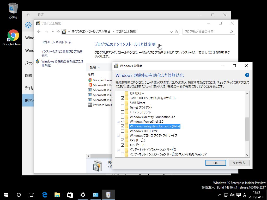Open the Action Center notifications icon
This screenshot has height=200, width=267.
pyautogui.click(x=239, y=195)
